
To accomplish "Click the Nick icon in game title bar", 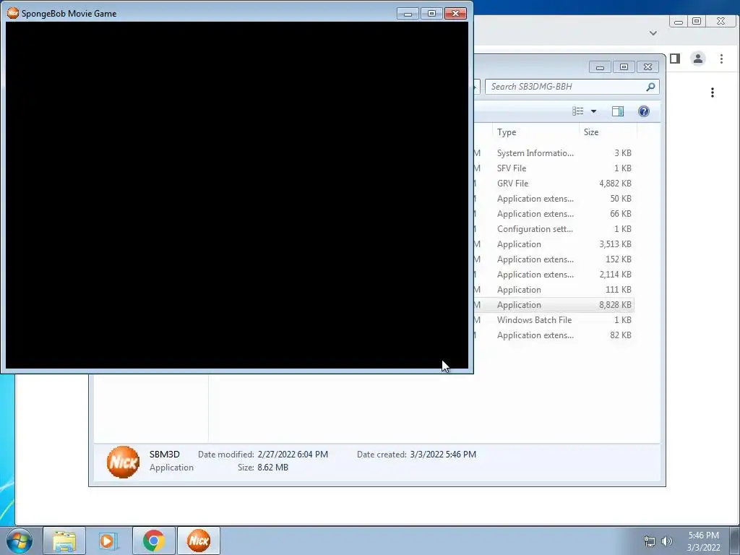I will pos(13,13).
